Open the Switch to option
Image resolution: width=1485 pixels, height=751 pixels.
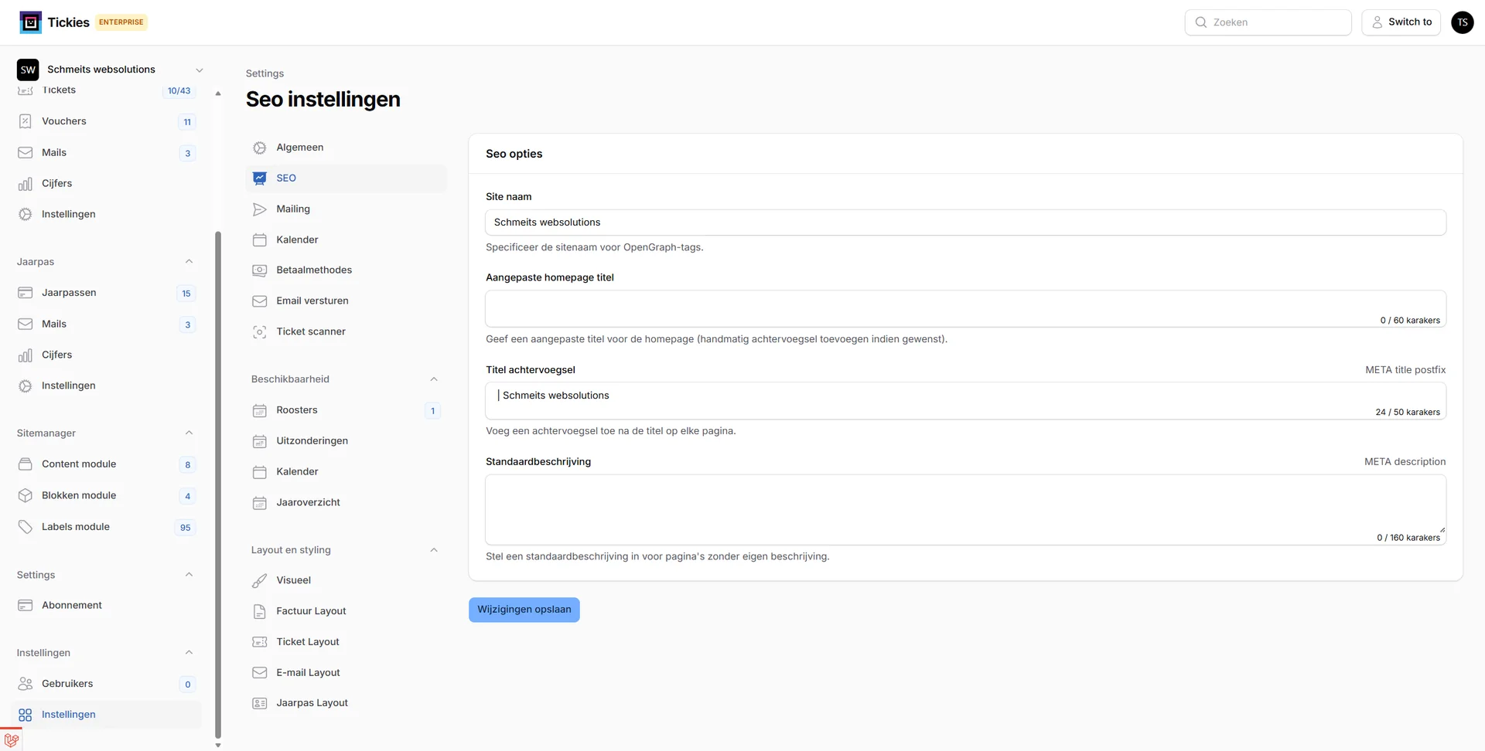pyautogui.click(x=1401, y=22)
